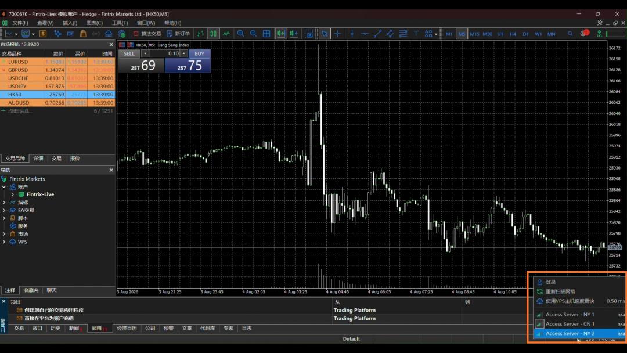Toggle chart auto-scroll icon
Image resolution: width=627 pixels, height=353 pixels.
pyautogui.click(x=281, y=34)
